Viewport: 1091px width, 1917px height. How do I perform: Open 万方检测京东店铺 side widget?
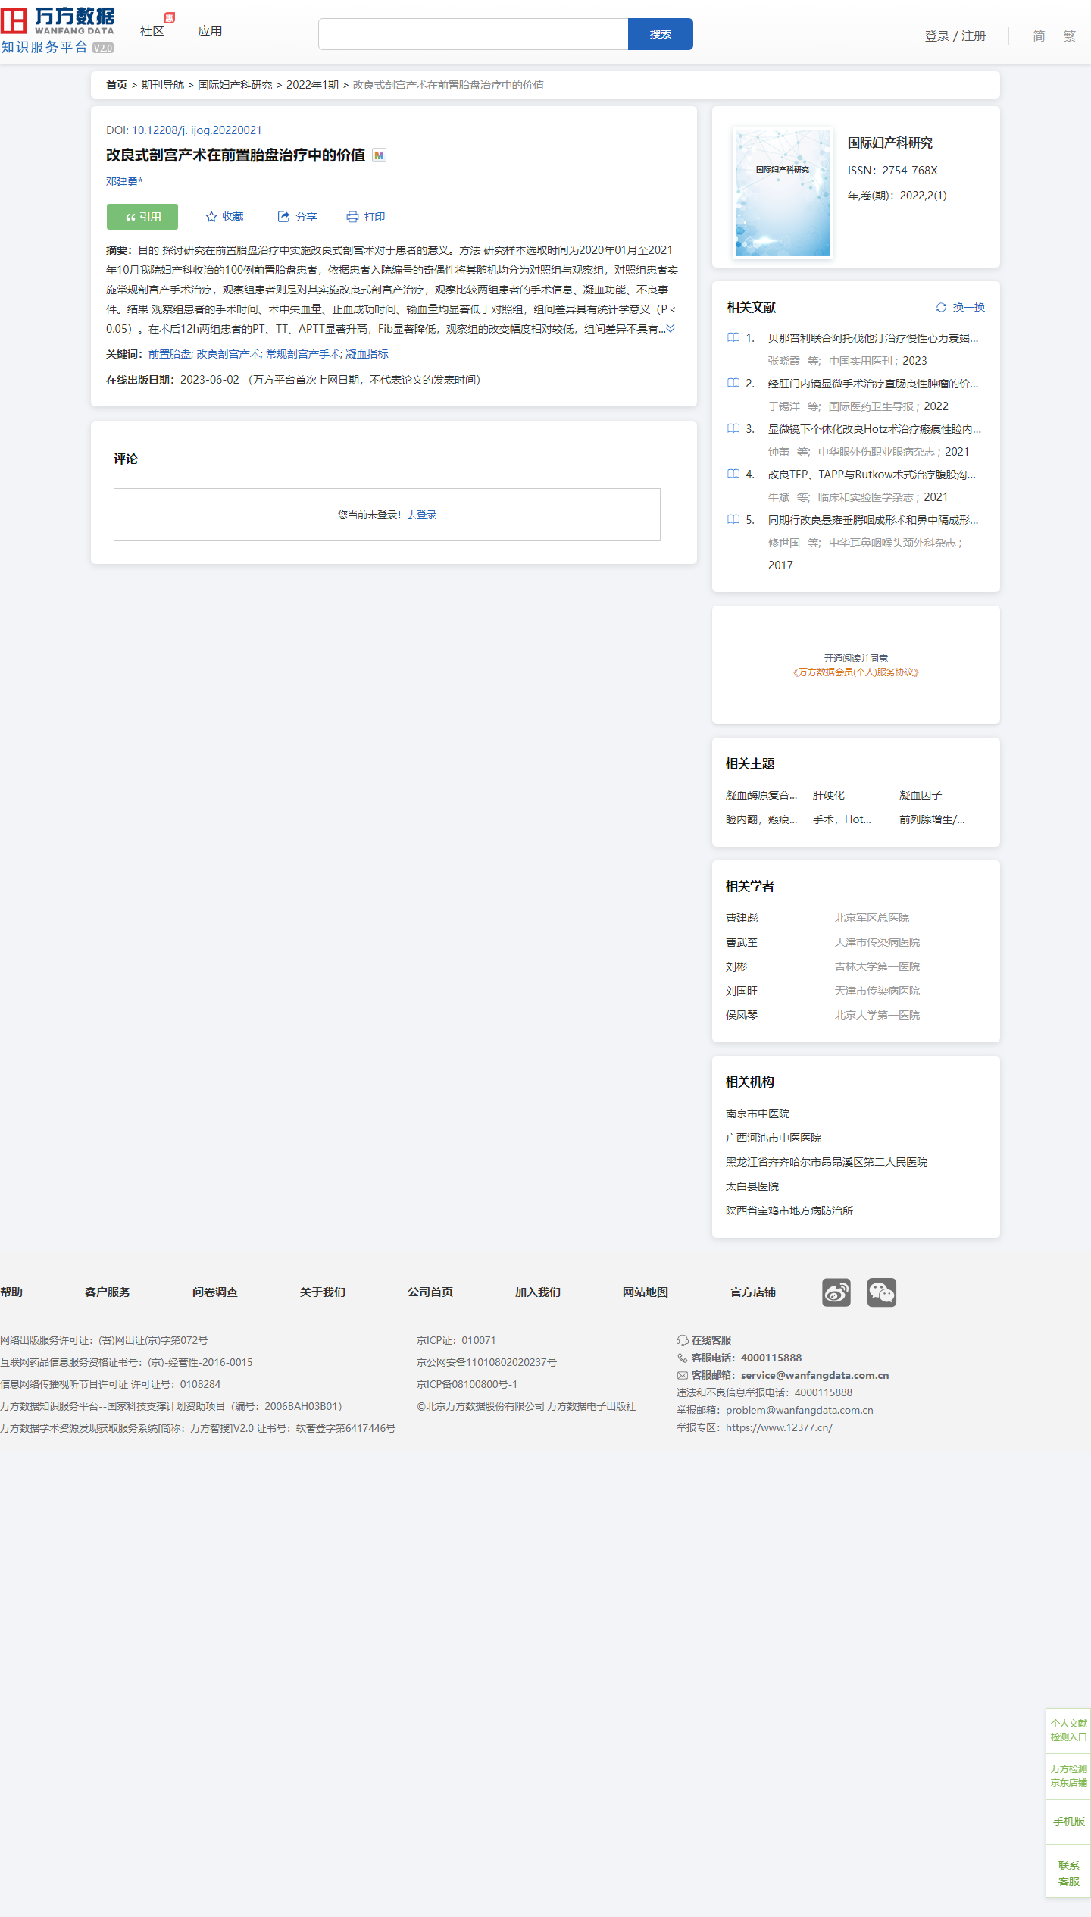[x=1068, y=1775]
